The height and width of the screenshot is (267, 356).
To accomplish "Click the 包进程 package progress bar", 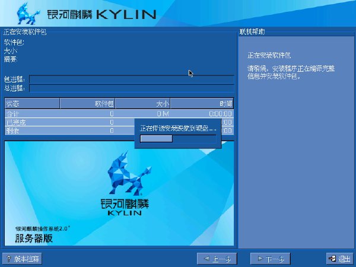I will (132, 80).
